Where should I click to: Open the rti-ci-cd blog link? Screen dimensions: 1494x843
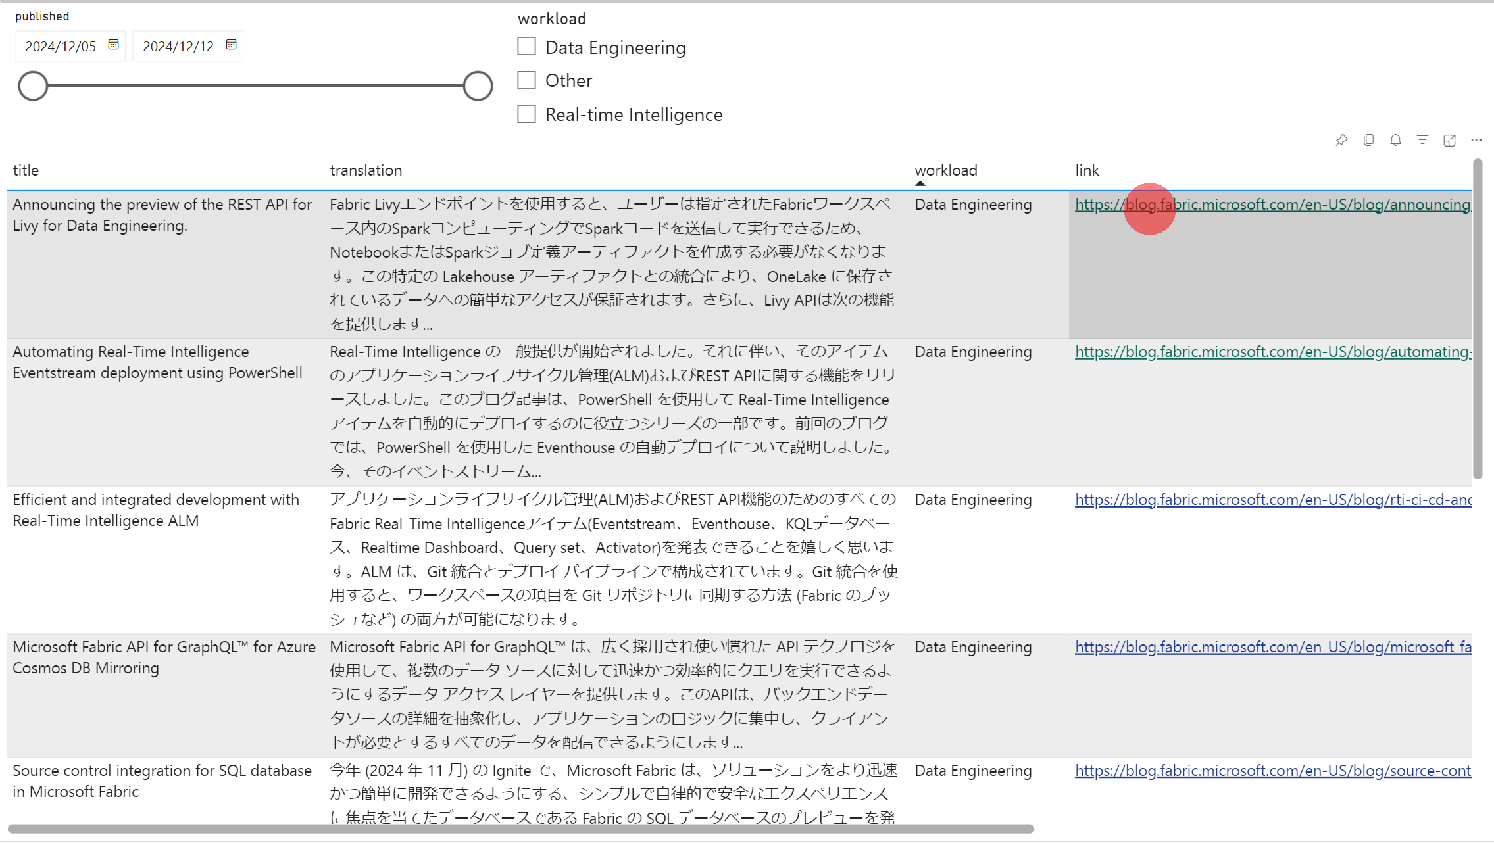pyautogui.click(x=1272, y=500)
